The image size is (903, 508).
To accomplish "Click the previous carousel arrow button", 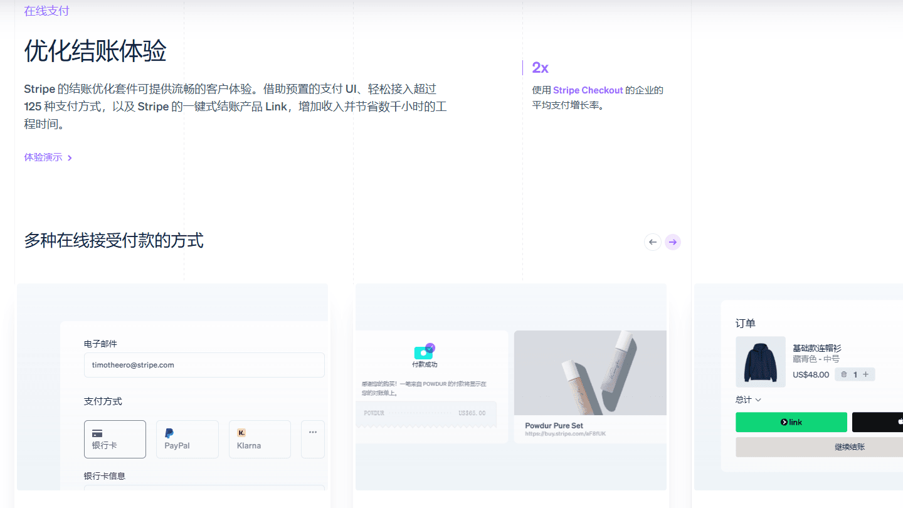I will coord(653,242).
